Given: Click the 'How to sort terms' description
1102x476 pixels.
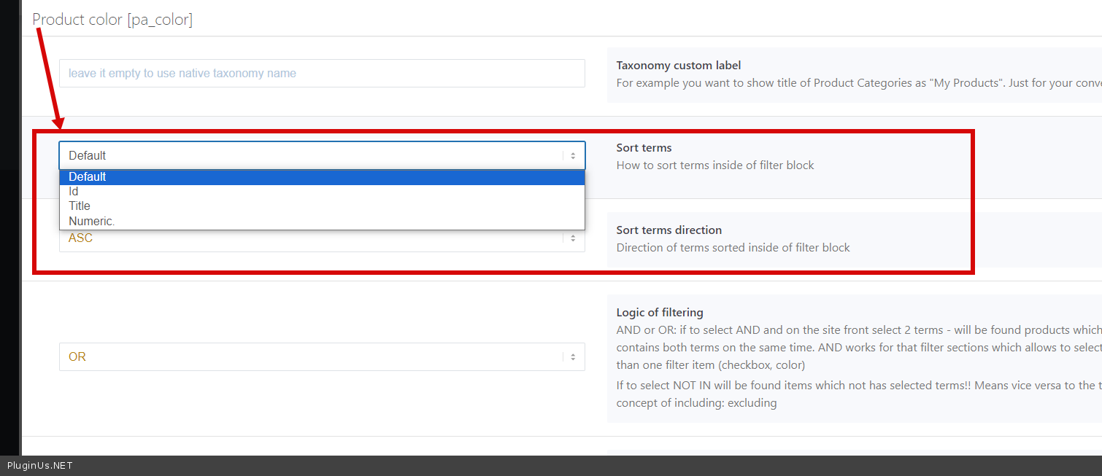Looking at the screenshot, I should click(714, 165).
